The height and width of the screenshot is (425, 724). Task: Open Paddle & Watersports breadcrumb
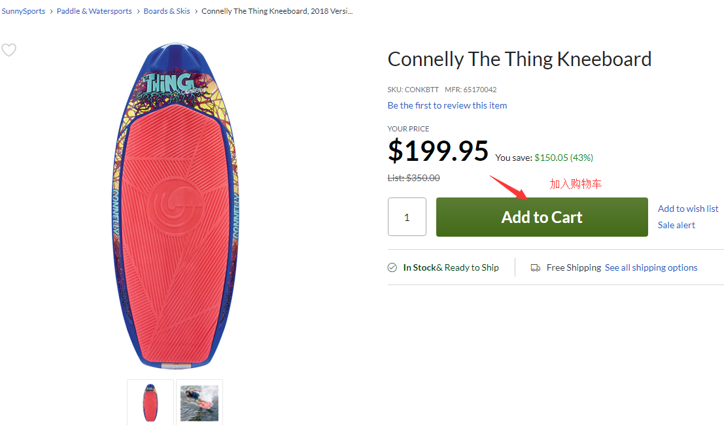click(94, 11)
